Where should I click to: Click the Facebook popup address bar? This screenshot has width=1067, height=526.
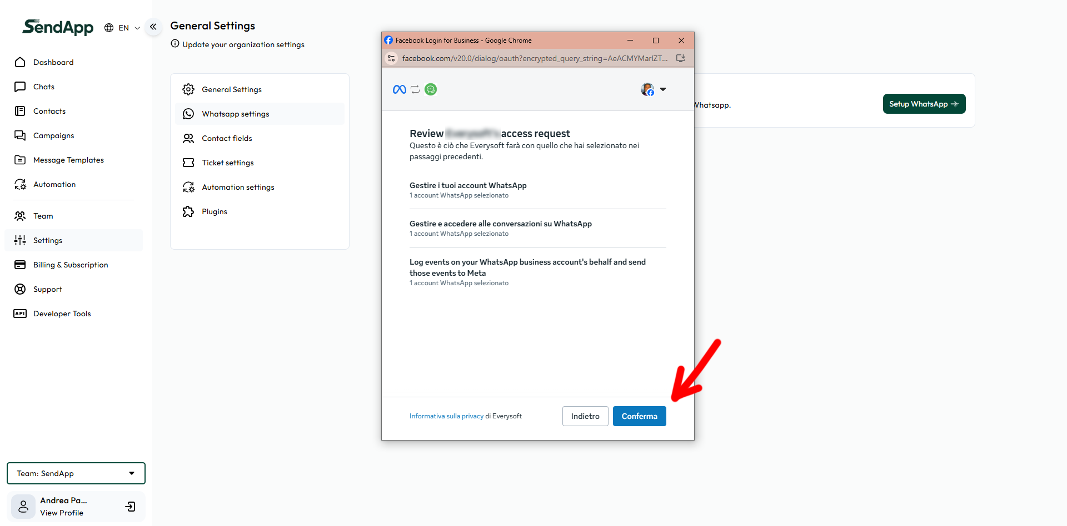pyautogui.click(x=535, y=58)
